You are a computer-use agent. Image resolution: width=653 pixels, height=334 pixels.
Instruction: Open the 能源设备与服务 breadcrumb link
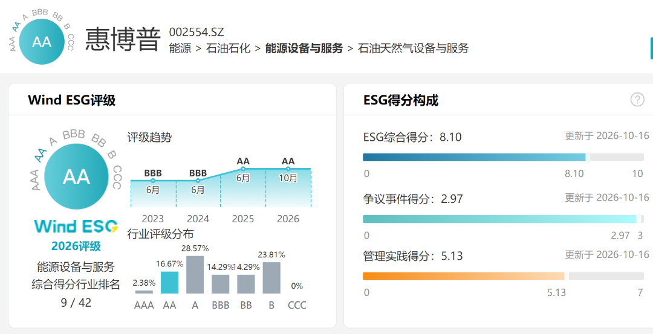pos(304,49)
